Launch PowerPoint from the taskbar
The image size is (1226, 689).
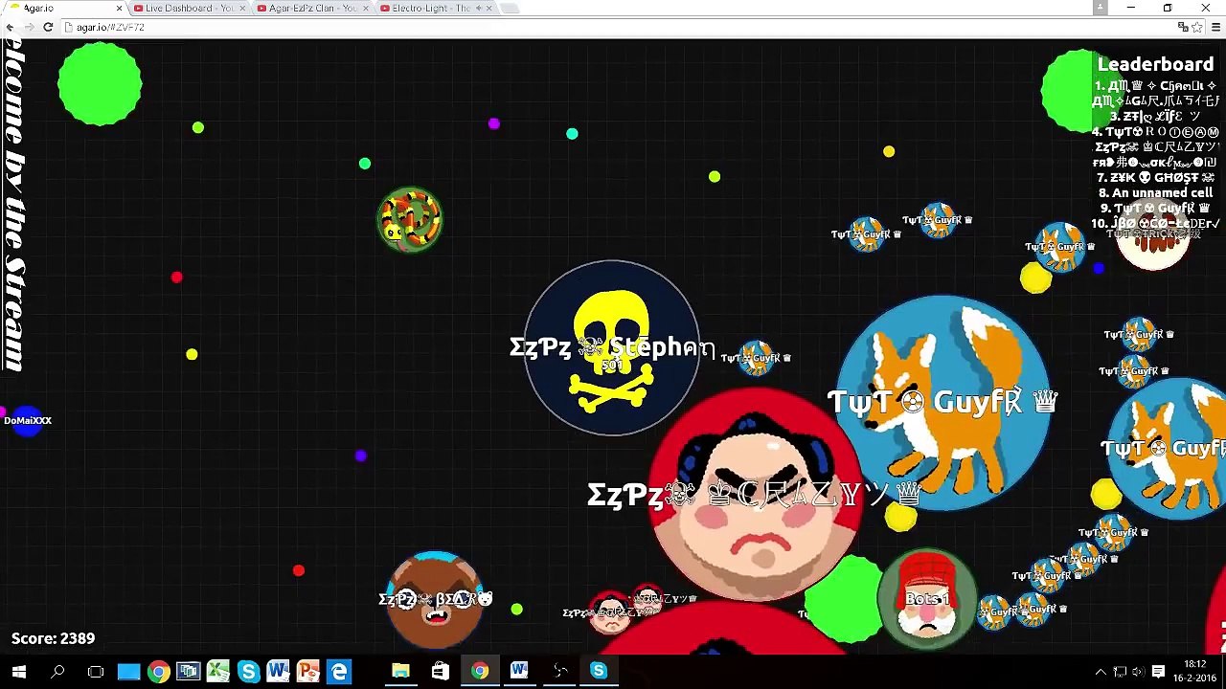(x=308, y=672)
